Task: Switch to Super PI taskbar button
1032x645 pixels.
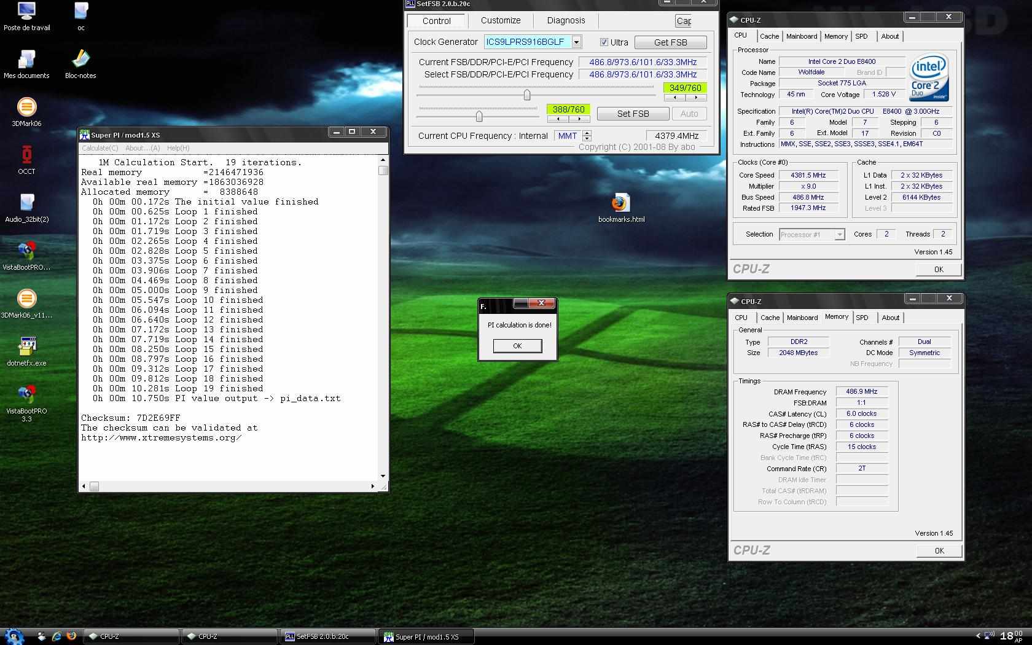Action: (x=426, y=636)
